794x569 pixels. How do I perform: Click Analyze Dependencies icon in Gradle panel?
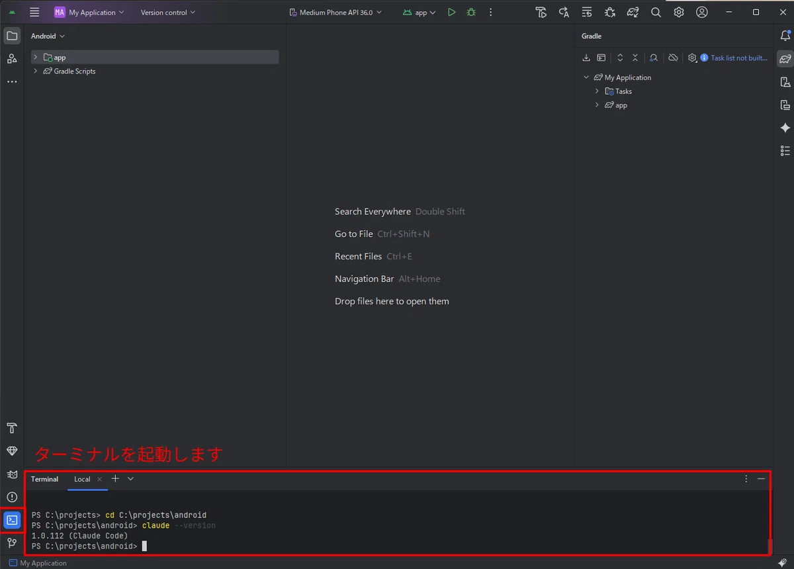click(654, 58)
